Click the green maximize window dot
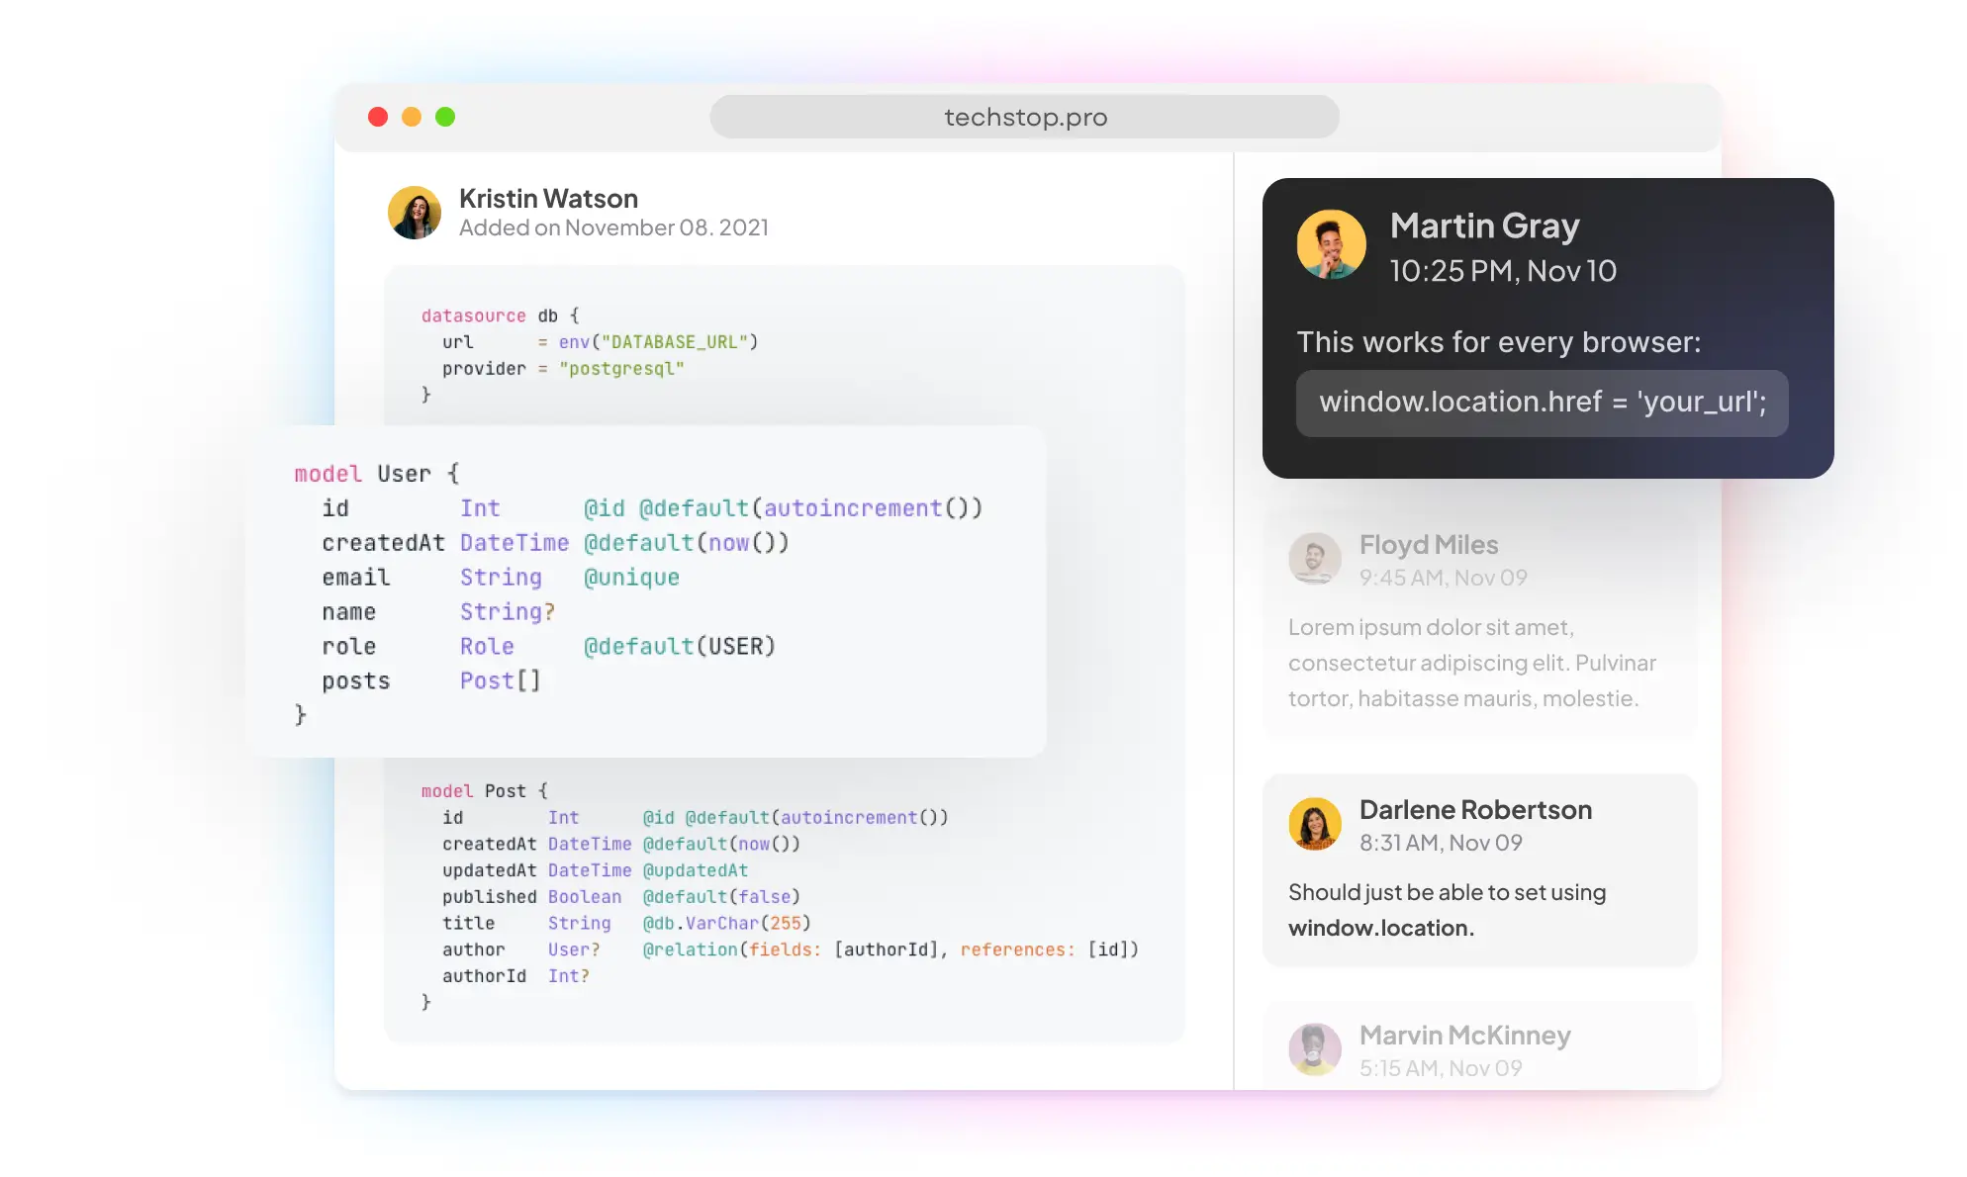Screen dimensions: 1967x1177 point(445,117)
